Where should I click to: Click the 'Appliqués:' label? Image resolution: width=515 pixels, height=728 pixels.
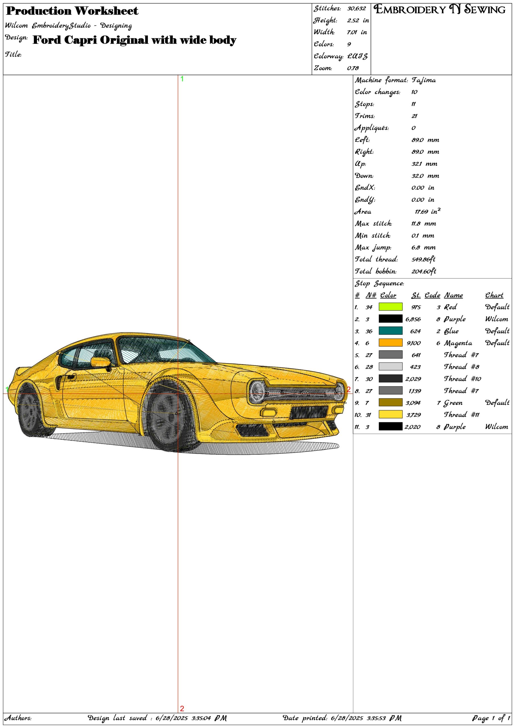(372, 128)
